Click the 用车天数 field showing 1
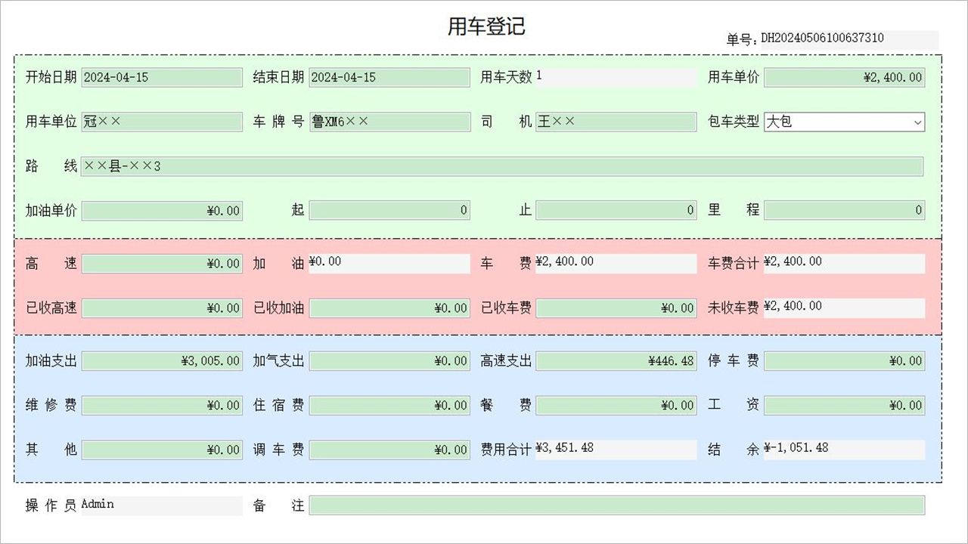This screenshot has height=544, width=968. click(x=616, y=77)
